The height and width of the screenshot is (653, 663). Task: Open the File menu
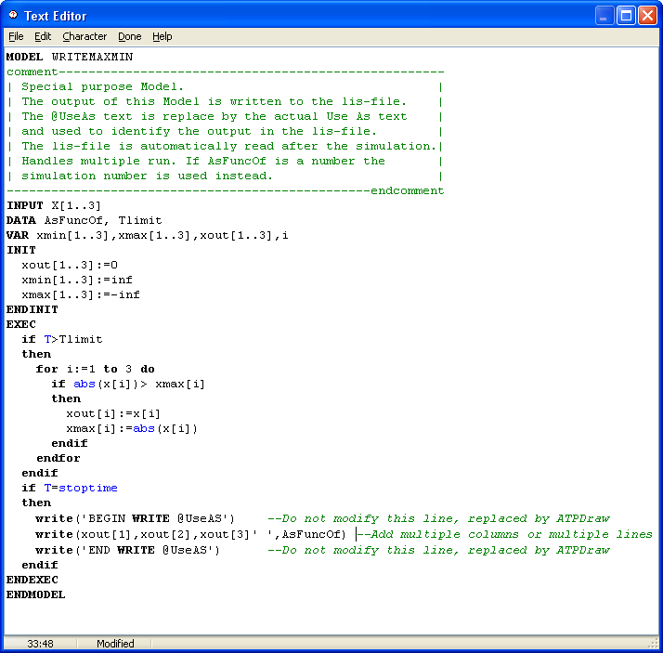(x=16, y=37)
